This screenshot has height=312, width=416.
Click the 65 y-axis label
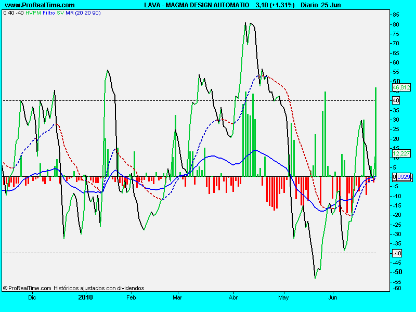coord(396,53)
